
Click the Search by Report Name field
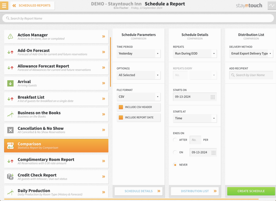tap(138, 18)
